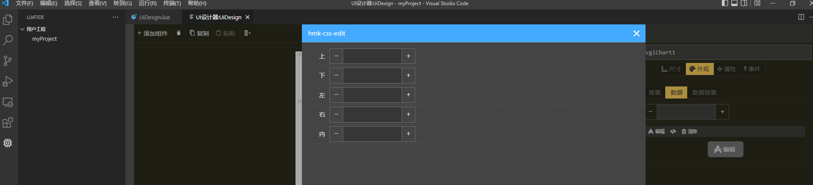Click the 添加组件 button
The image size is (813, 185).
point(152,33)
